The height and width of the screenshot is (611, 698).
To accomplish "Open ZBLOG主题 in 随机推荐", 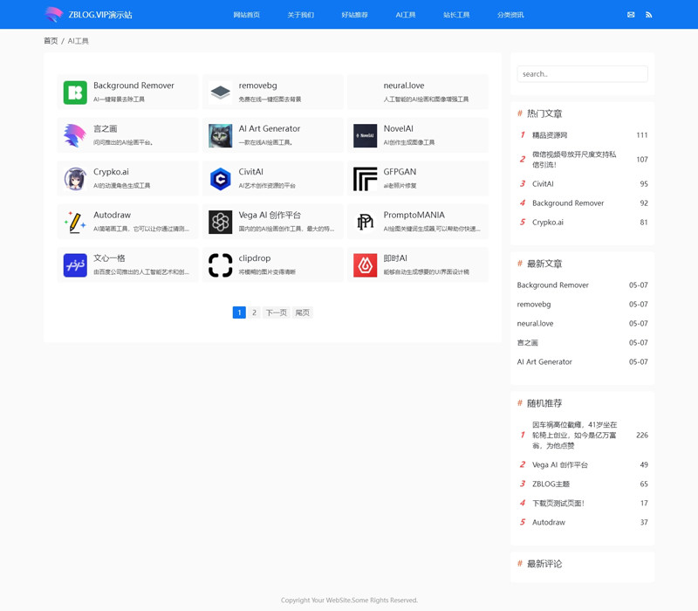I will click(x=551, y=484).
